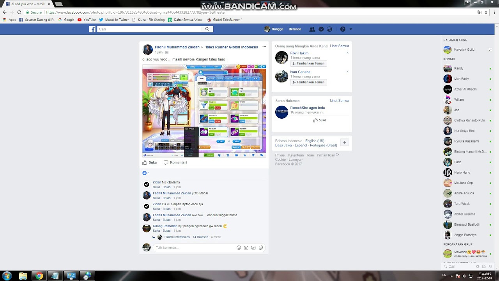Screen dimensions: 499x281
Task: Bookmark this page with the star icon
Action: point(486,12)
